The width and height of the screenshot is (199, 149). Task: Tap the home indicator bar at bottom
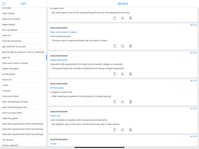coord(100,147)
